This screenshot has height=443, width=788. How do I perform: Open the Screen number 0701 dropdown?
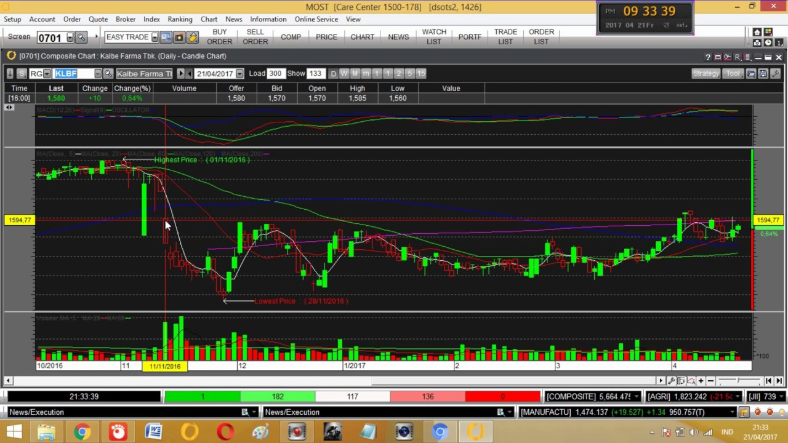70,37
